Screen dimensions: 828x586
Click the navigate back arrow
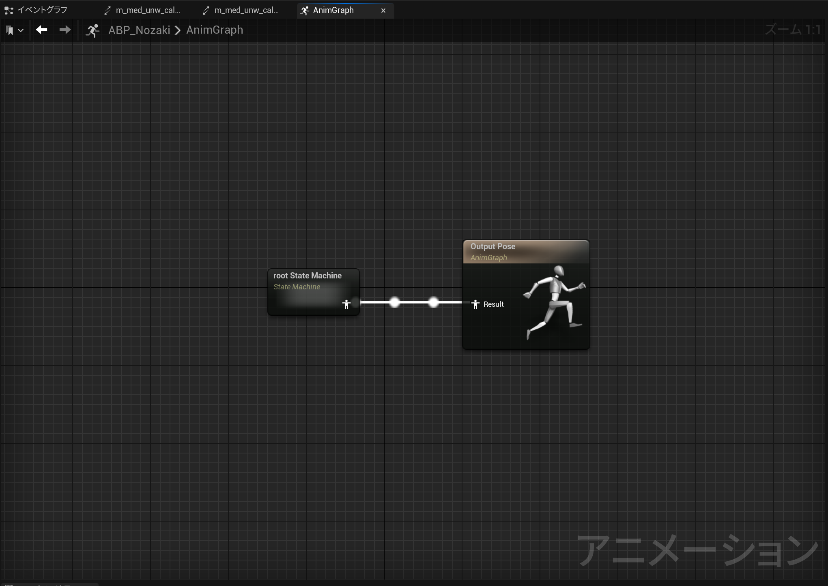(x=41, y=30)
